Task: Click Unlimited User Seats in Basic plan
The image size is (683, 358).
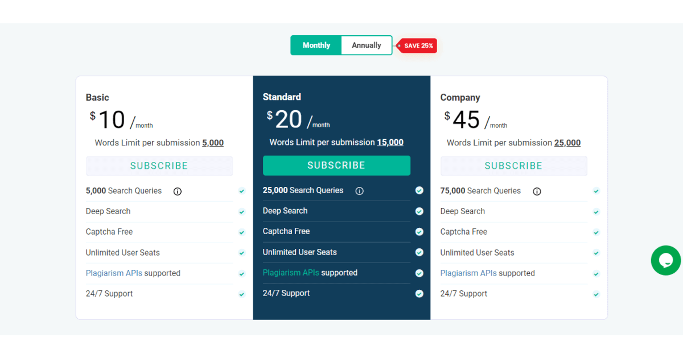Action: click(123, 253)
